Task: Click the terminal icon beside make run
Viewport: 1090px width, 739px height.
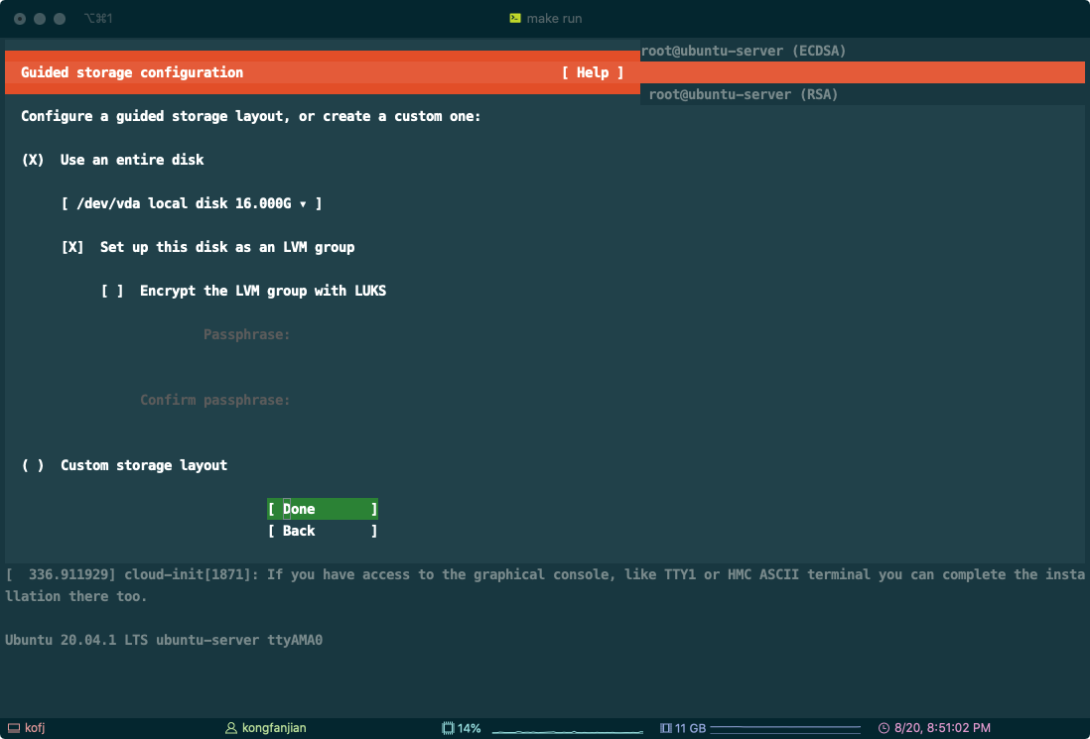Action: 515,19
